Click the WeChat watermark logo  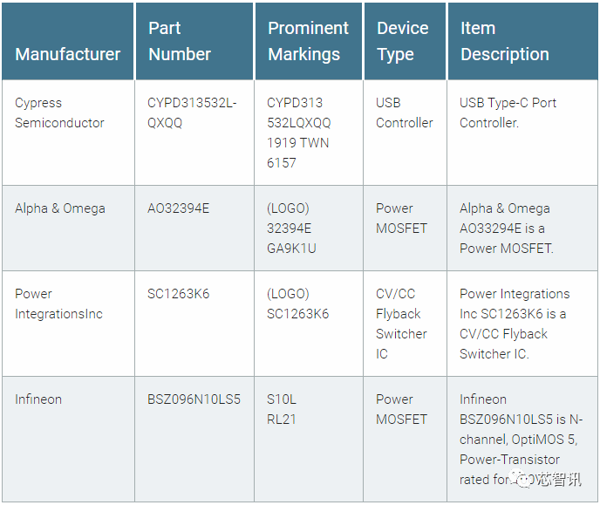pyautogui.click(x=525, y=479)
